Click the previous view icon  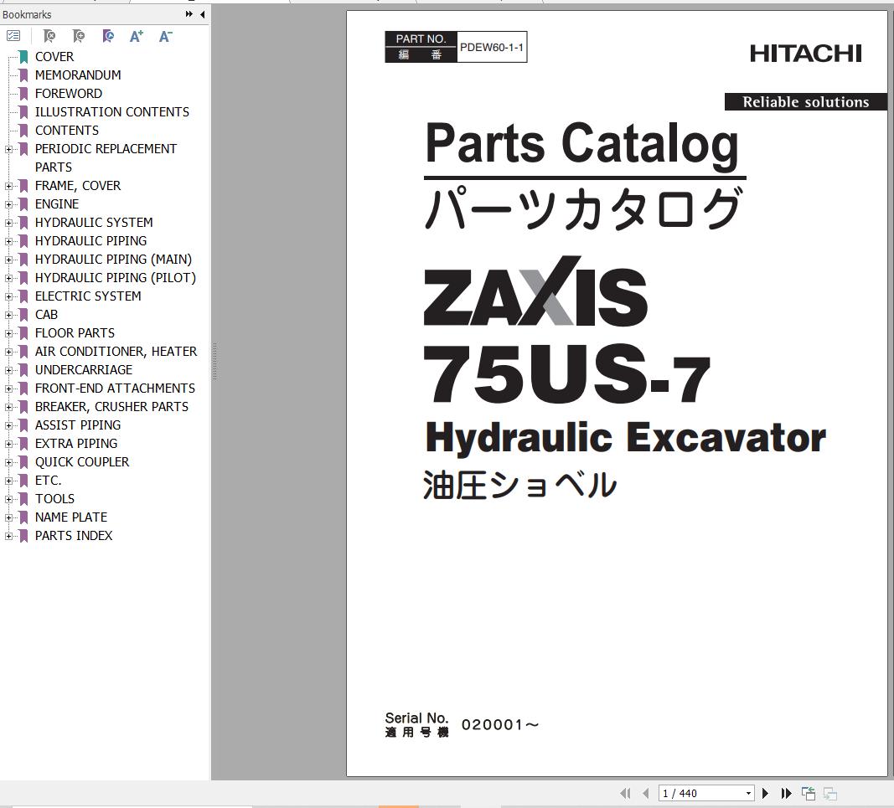(x=808, y=793)
